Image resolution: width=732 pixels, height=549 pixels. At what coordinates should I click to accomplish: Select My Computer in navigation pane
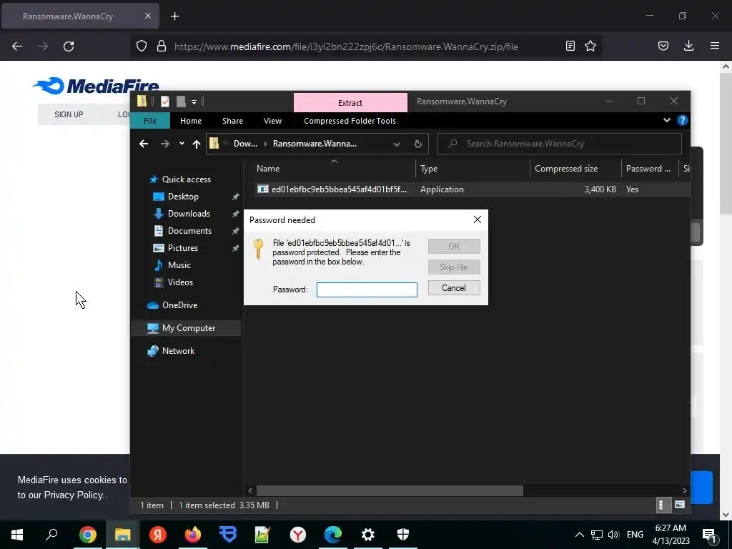pyautogui.click(x=189, y=328)
